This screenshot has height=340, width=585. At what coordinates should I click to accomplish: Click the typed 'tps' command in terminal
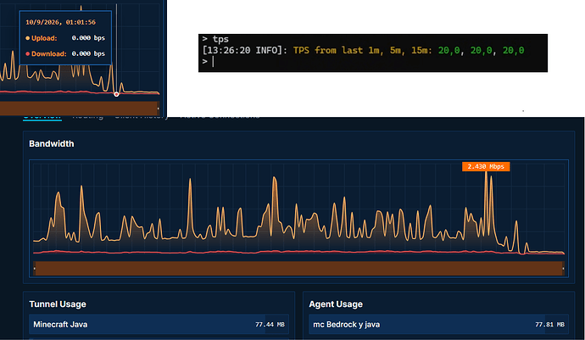tap(220, 39)
